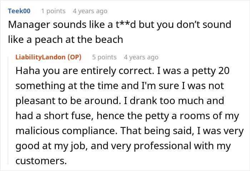Click Haha at start of OP reply
The height and width of the screenshot is (171, 250).
(x=28, y=71)
